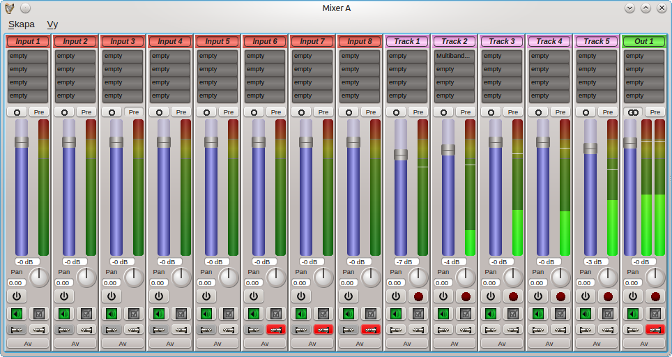Click the Track 1 volume fader handle
The image size is (672, 357).
[401, 155]
